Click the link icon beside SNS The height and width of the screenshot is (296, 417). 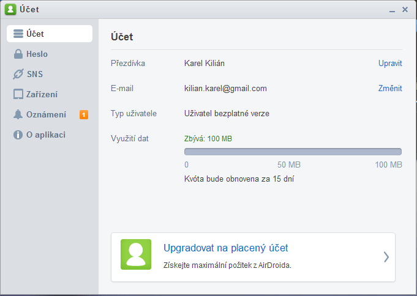click(x=18, y=74)
